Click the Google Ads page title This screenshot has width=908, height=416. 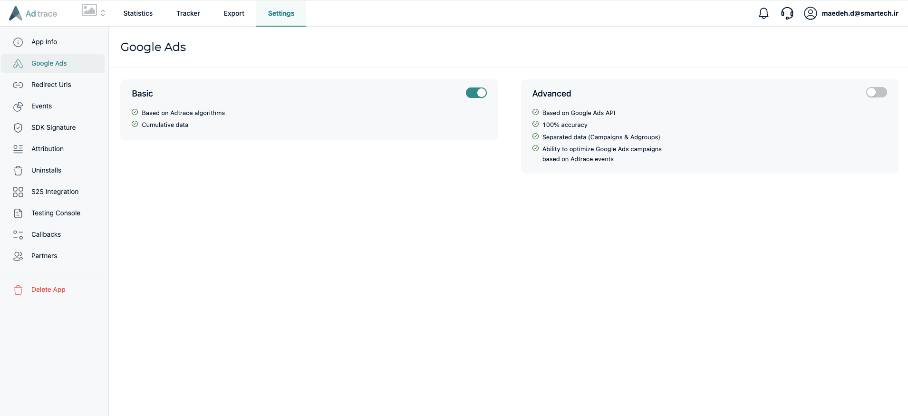coord(153,47)
